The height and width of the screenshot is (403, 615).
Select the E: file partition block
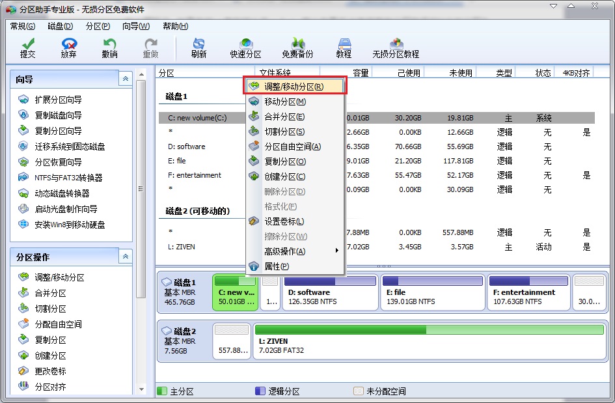click(433, 292)
